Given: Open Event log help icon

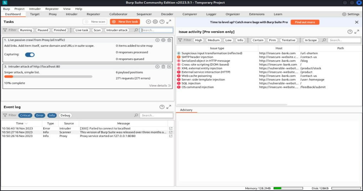Looking at the screenshot, I should click(162, 107).
